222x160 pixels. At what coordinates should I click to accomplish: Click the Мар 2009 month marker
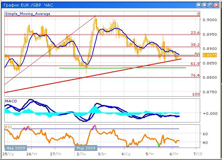point(86,148)
